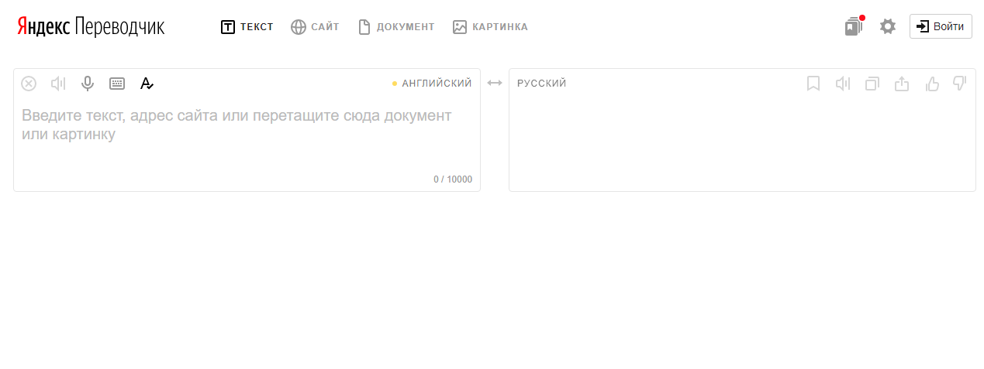Click the Войти login button
This screenshot has height=369, width=984.
point(941,26)
